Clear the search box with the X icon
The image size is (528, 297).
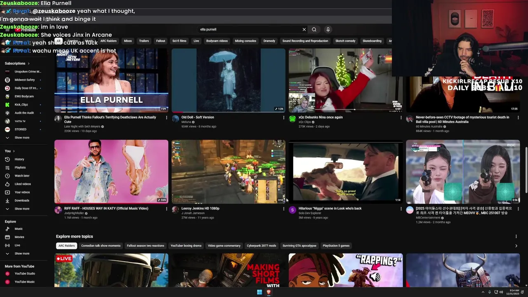tap(304, 30)
